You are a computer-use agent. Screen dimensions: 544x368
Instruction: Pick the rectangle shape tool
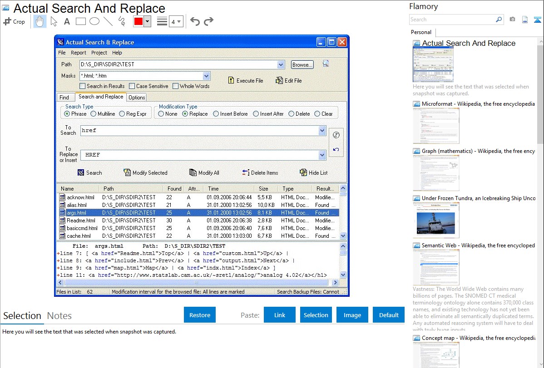click(80, 21)
